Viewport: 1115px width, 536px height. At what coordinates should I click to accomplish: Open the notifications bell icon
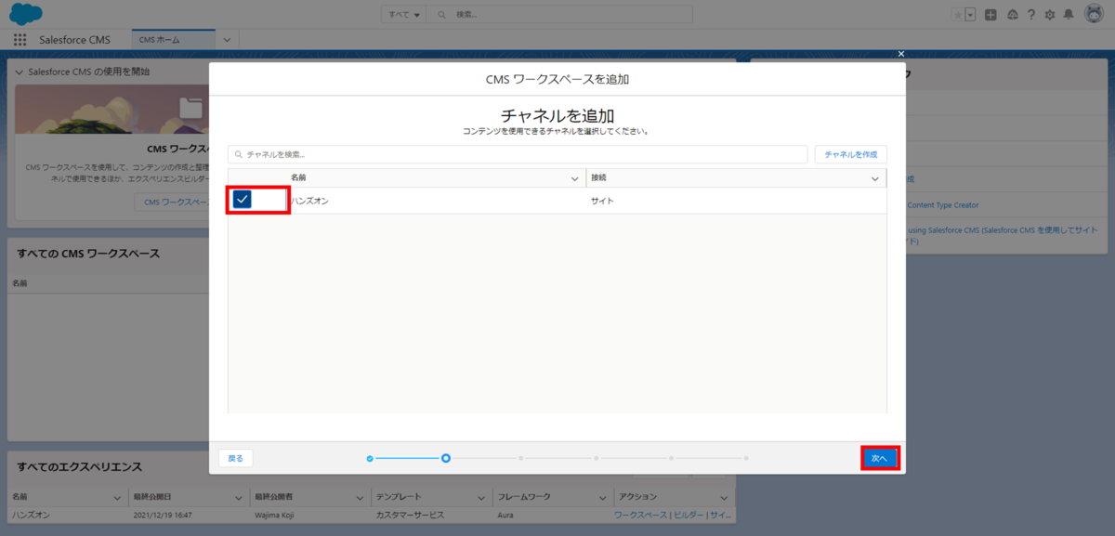[1069, 15]
